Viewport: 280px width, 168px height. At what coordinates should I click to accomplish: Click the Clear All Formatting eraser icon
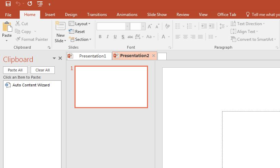(167, 27)
